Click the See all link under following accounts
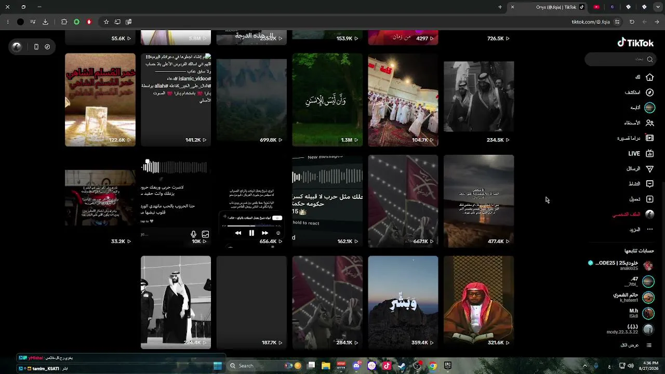 click(x=629, y=345)
